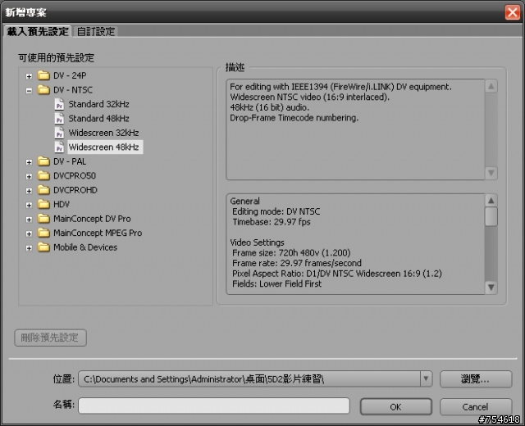This screenshot has height=426, width=525.
Task: Expand the DVCPROHD preset folder
Action: pos(30,191)
